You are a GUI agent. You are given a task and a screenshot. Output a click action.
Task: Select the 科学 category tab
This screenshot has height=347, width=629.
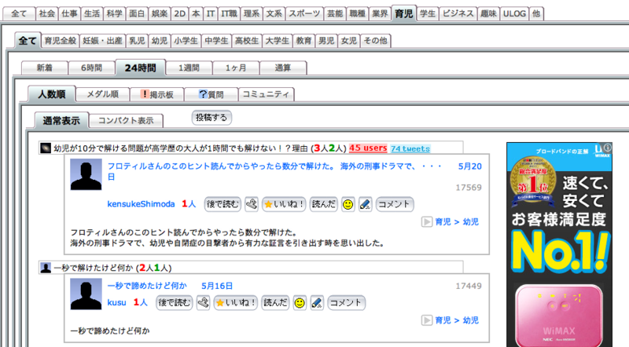(x=114, y=13)
